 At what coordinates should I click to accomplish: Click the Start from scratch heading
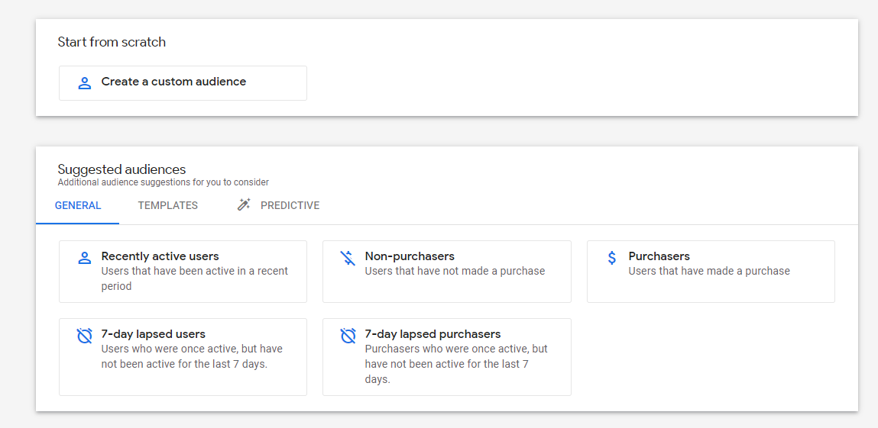[x=112, y=42]
